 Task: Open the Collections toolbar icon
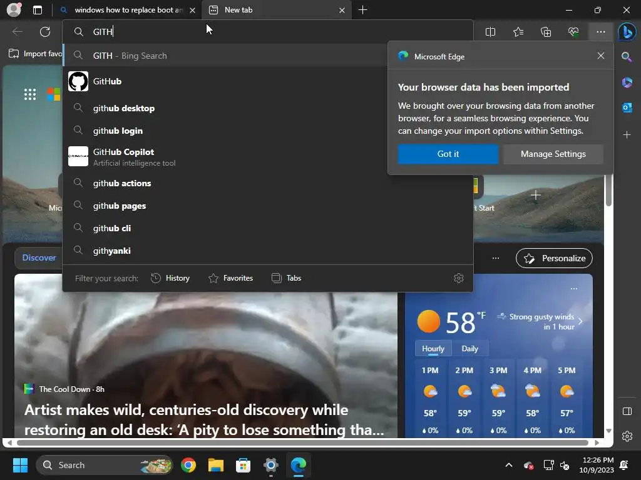pyautogui.click(x=546, y=32)
